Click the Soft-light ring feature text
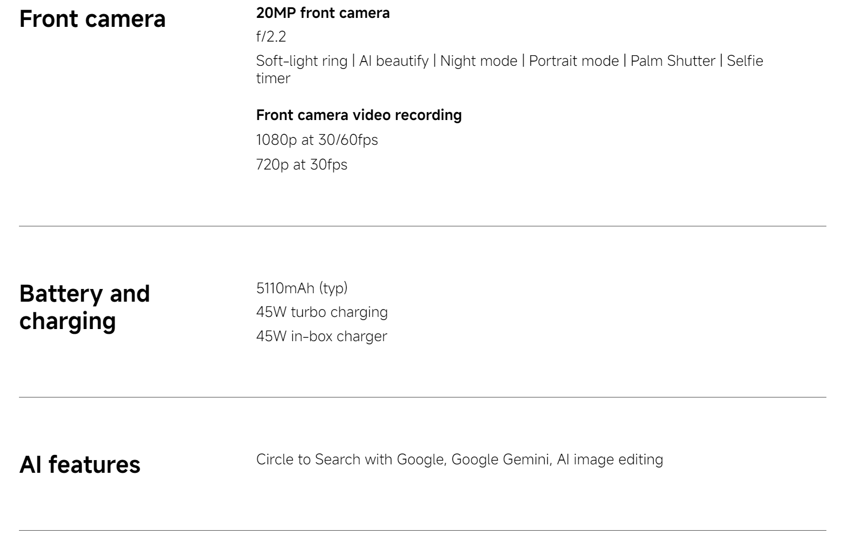This screenshot has width=858, height=547. coord(302,61)
